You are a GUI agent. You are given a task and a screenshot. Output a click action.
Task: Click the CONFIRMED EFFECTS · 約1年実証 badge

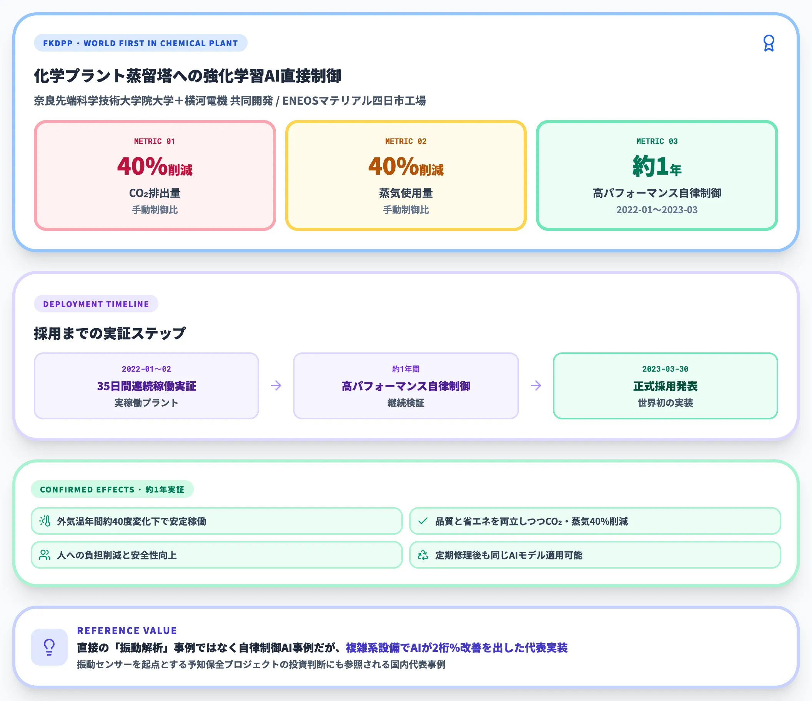pos(112,489)
